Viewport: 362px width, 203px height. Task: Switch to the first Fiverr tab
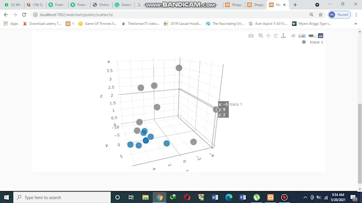click(57, 5)
